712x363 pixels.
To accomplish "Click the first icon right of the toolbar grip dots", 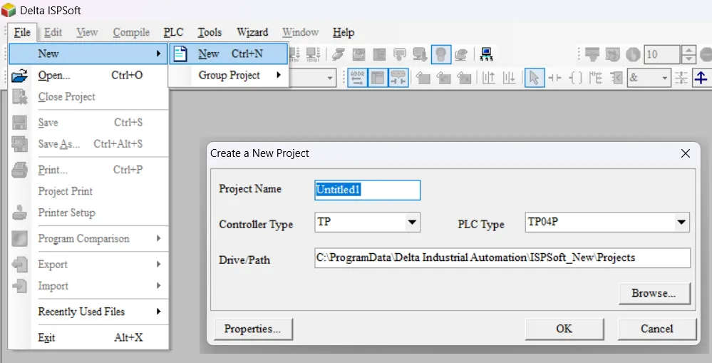I will [x=592, y=54].
